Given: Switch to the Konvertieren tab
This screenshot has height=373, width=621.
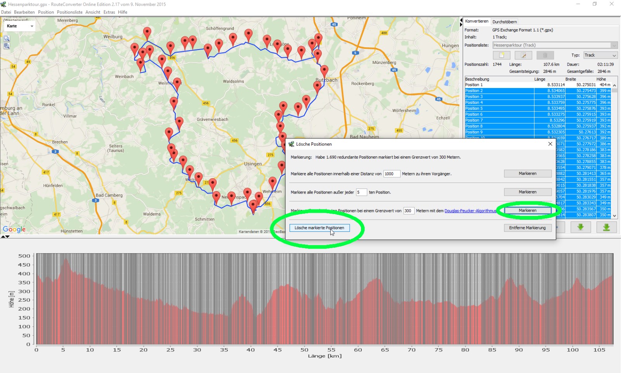Looking at the screenshot, I should pos(477,21).
